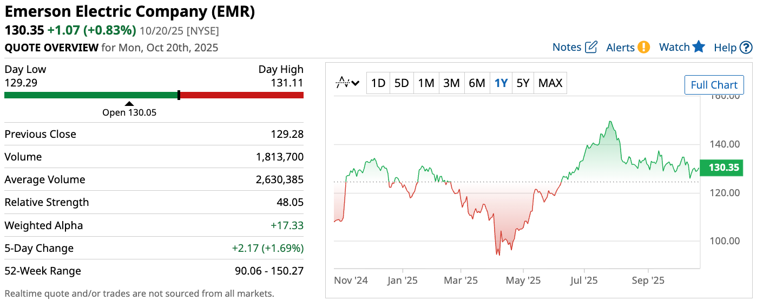Choose the 3M time range
The image size is (763, 307).
click(x=451, y=83)
